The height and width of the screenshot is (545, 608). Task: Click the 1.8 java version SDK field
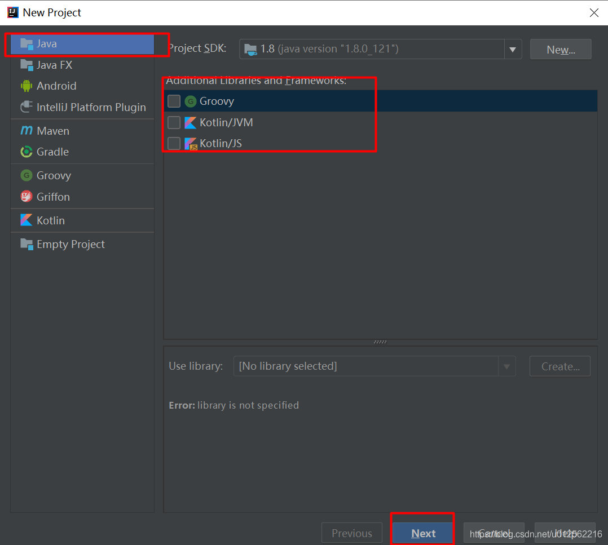(x=380, y=49)
